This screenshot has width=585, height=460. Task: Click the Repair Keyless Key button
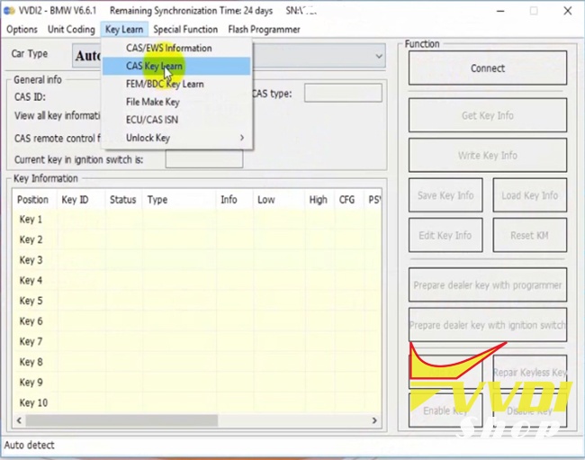[x=530, y=372]
